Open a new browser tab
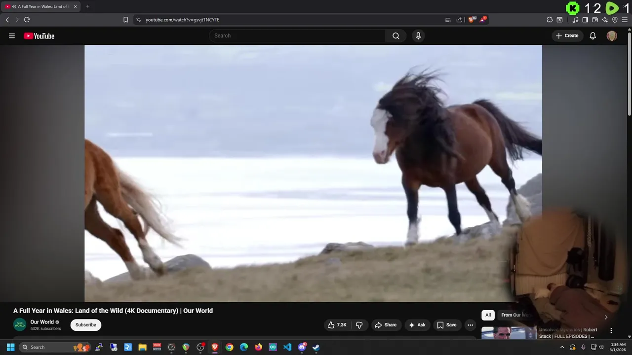Viewport: 632px width, 355px height. pyautogui.click(x=87, y=6)
